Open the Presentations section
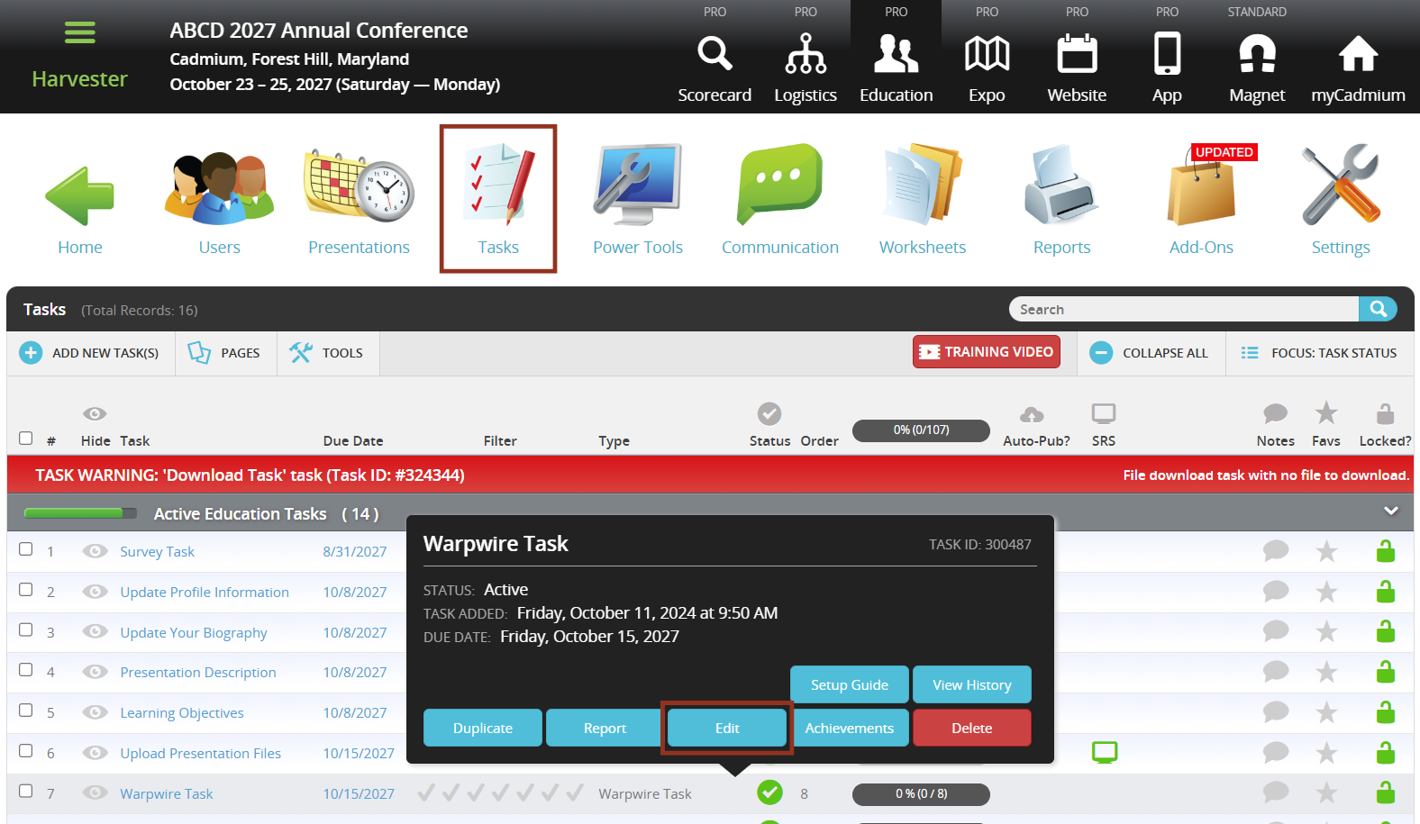Viewport: 1420px width, 824px height. 359,203
